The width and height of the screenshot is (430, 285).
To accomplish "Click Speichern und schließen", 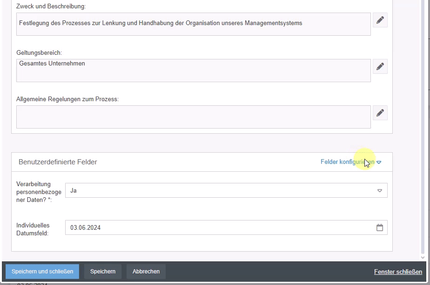I will pos(42,272).
